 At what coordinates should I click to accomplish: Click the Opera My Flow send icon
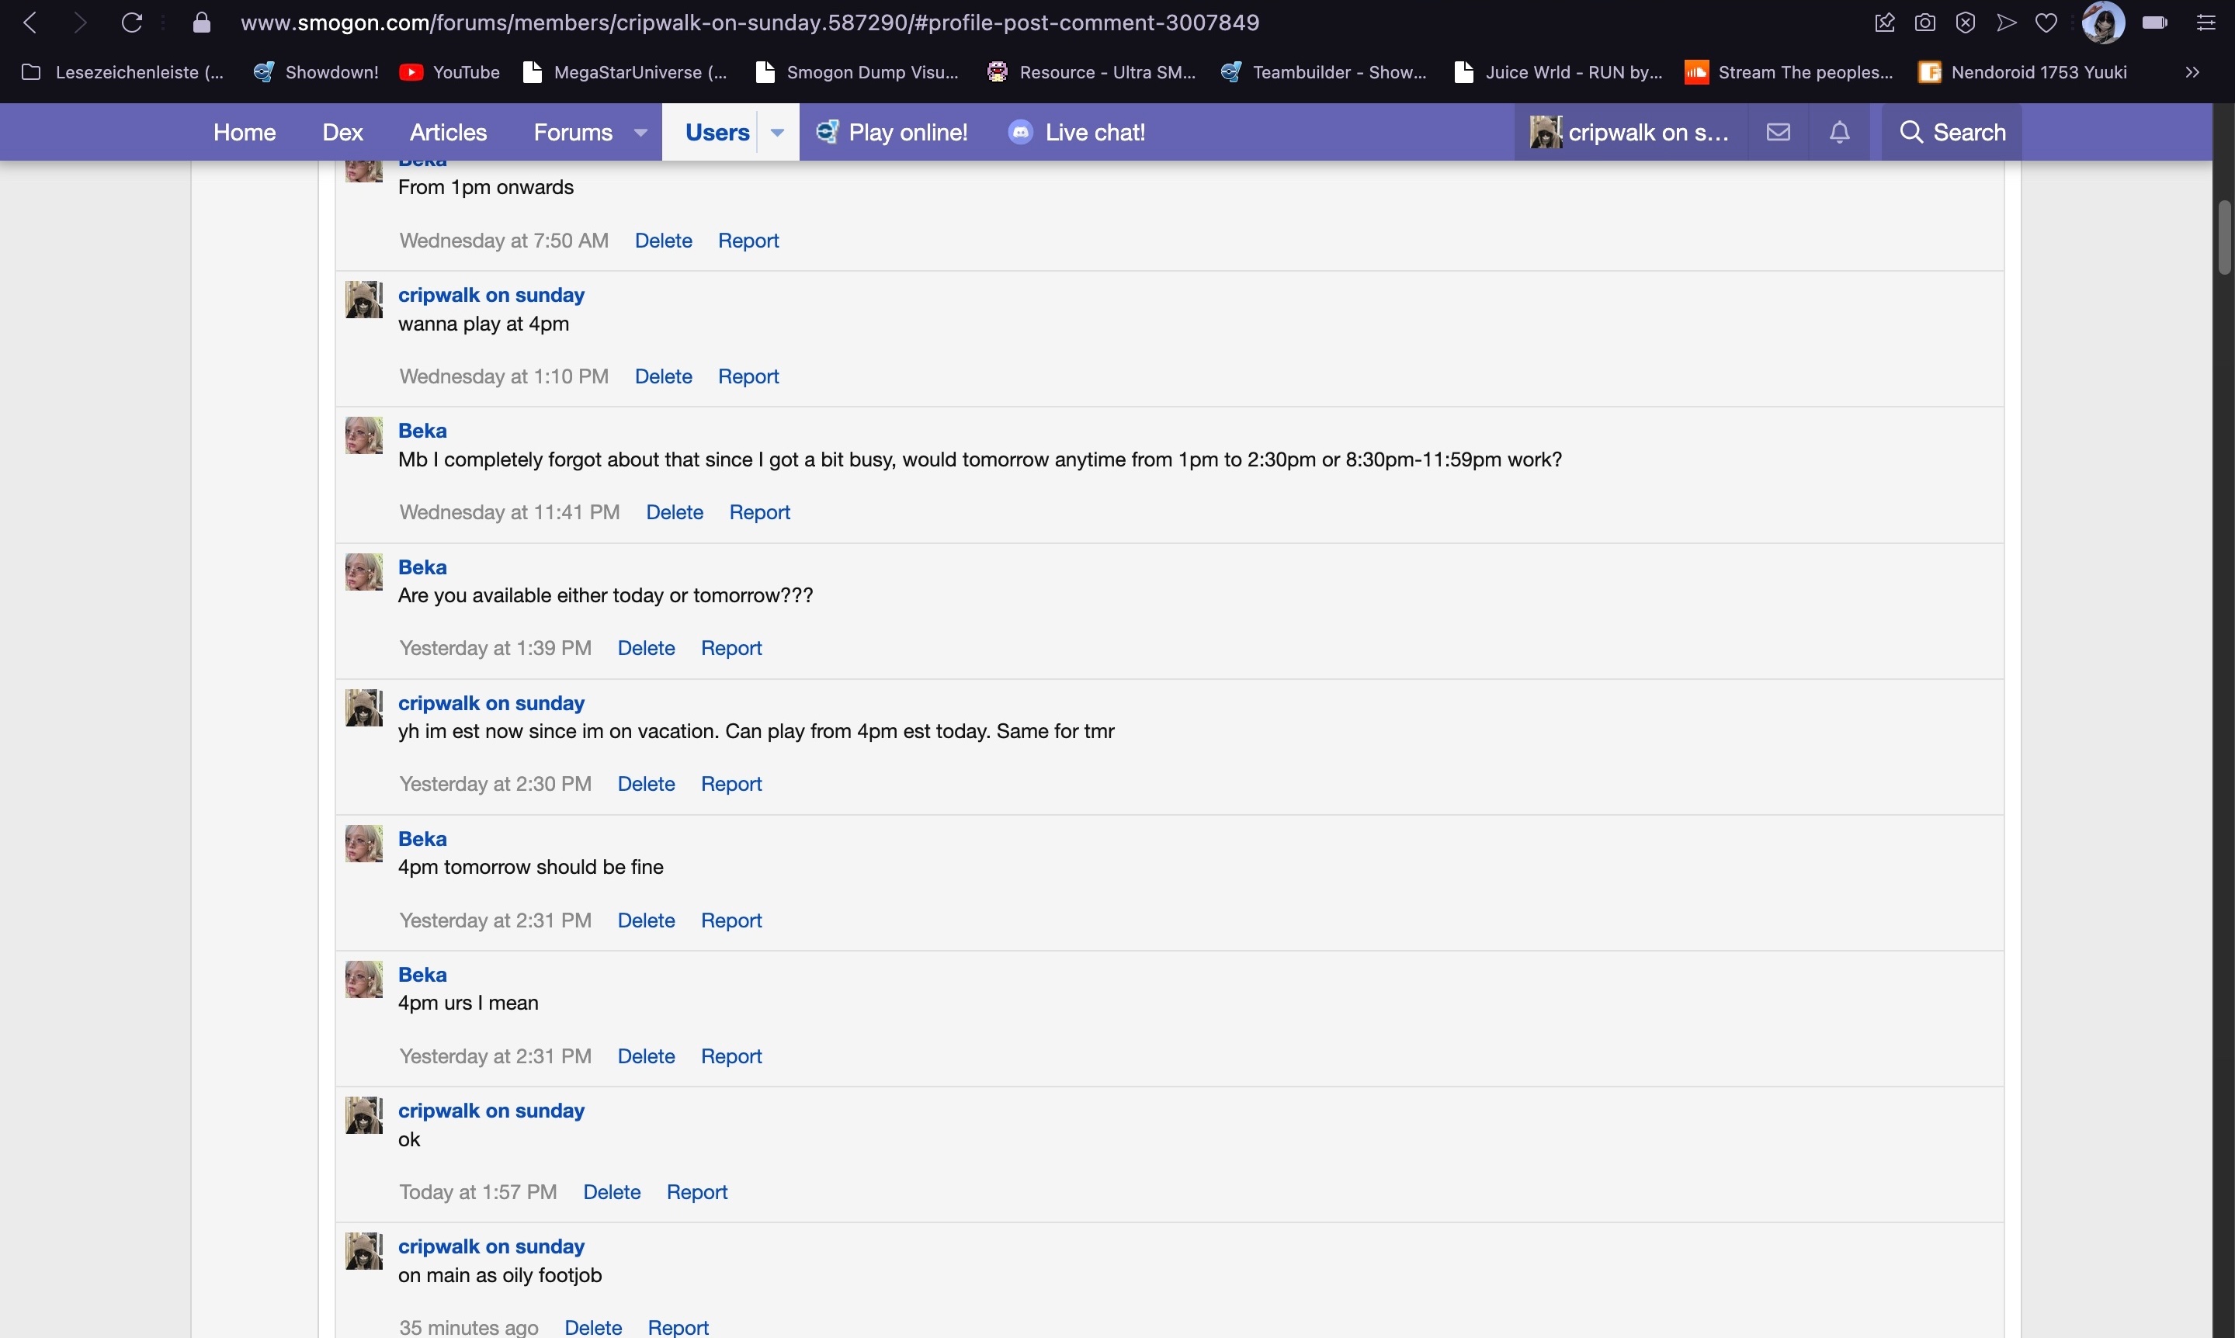coord(2006,23)
